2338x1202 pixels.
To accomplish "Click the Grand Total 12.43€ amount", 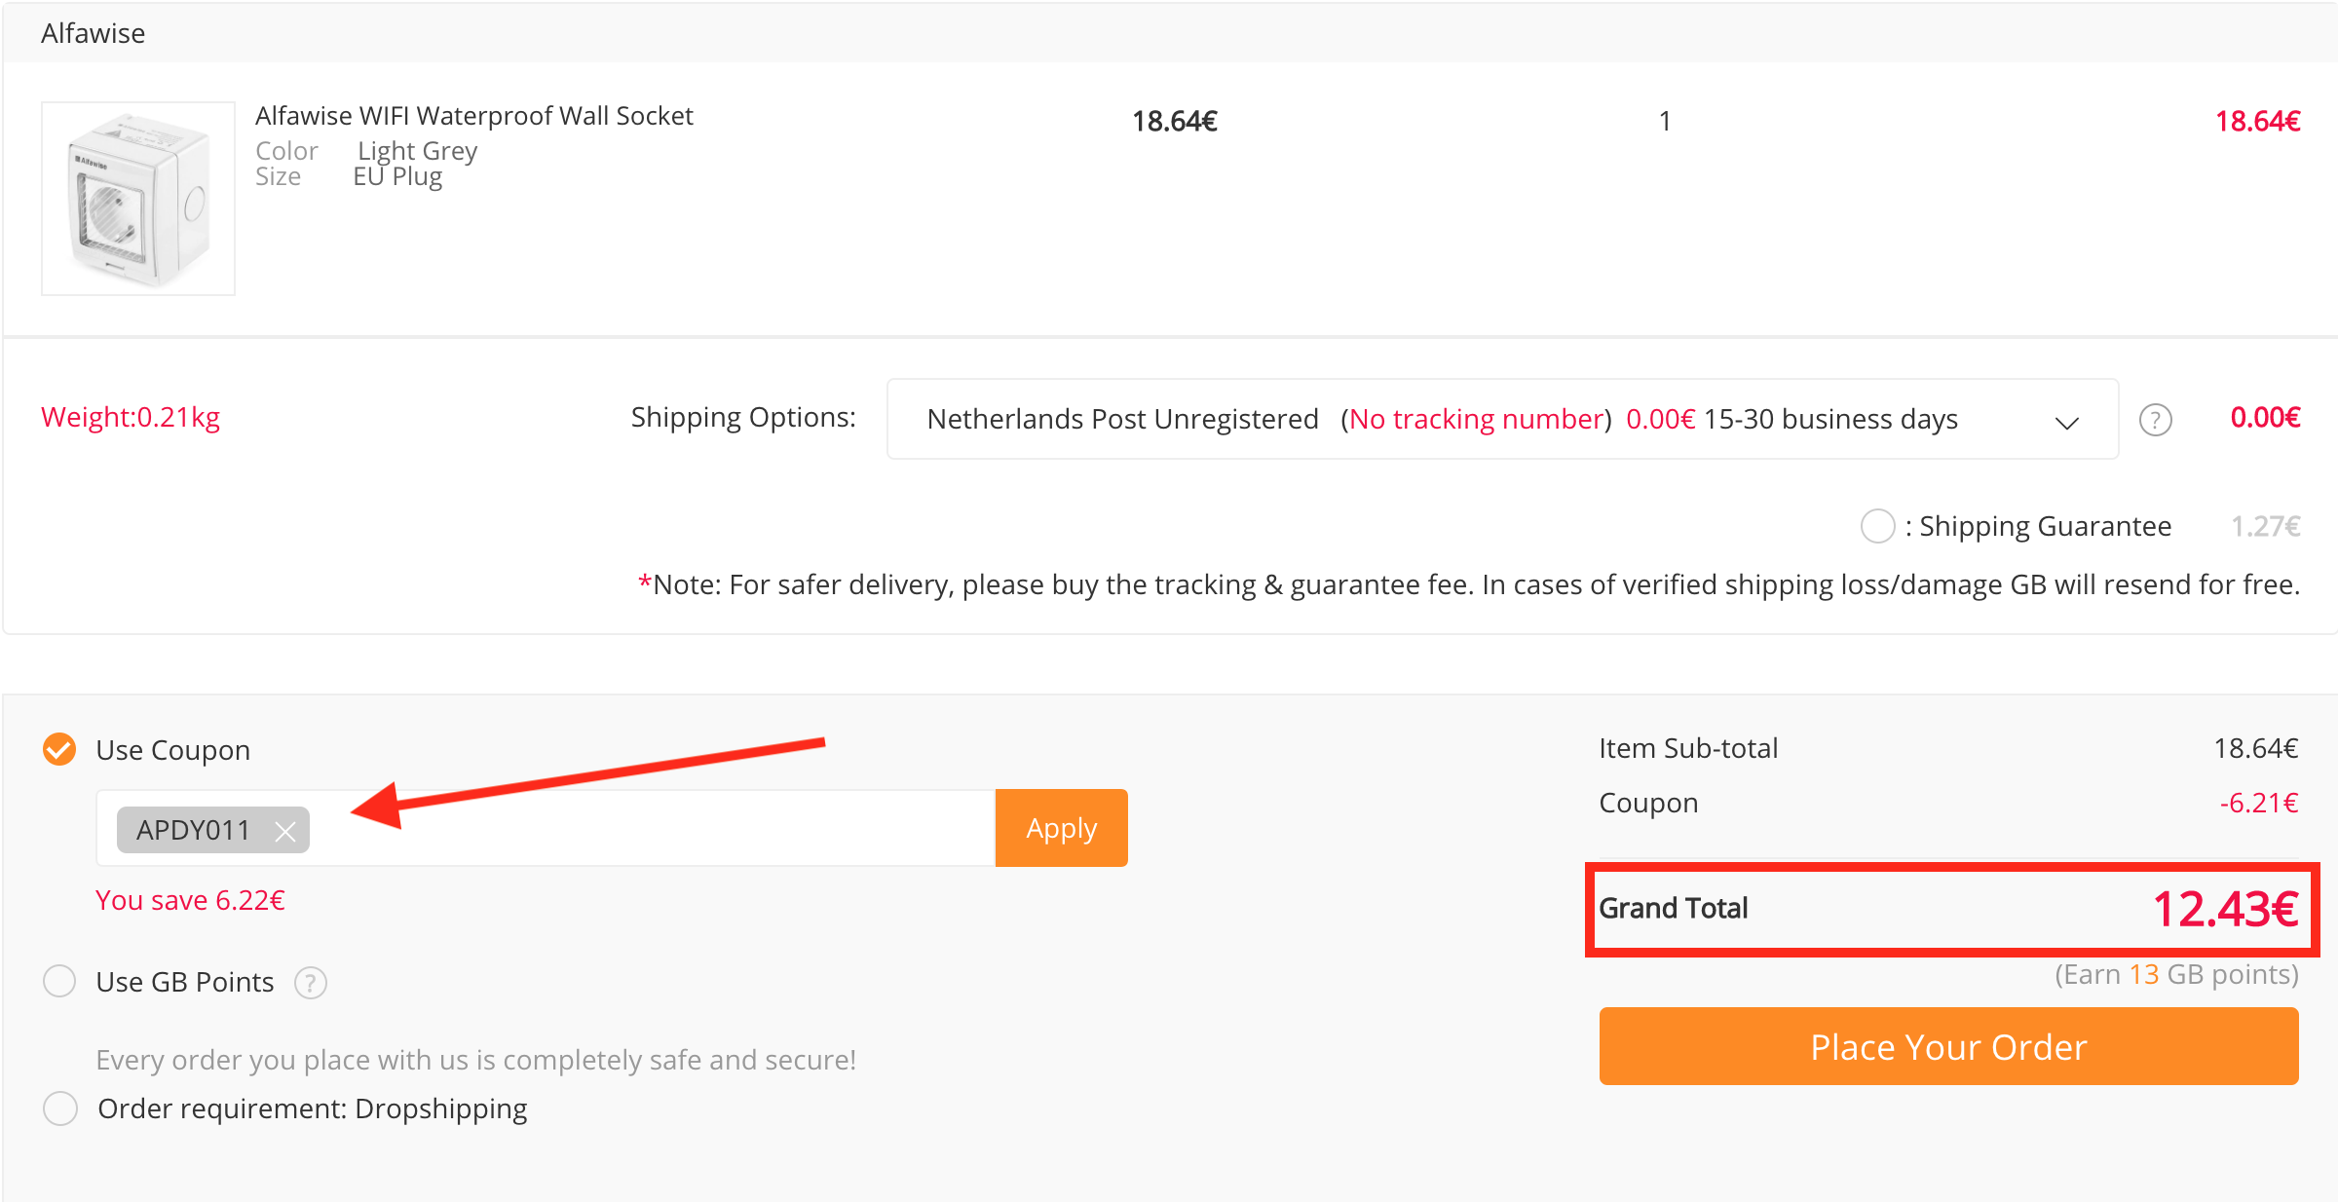I will [x=2225, y=909].
